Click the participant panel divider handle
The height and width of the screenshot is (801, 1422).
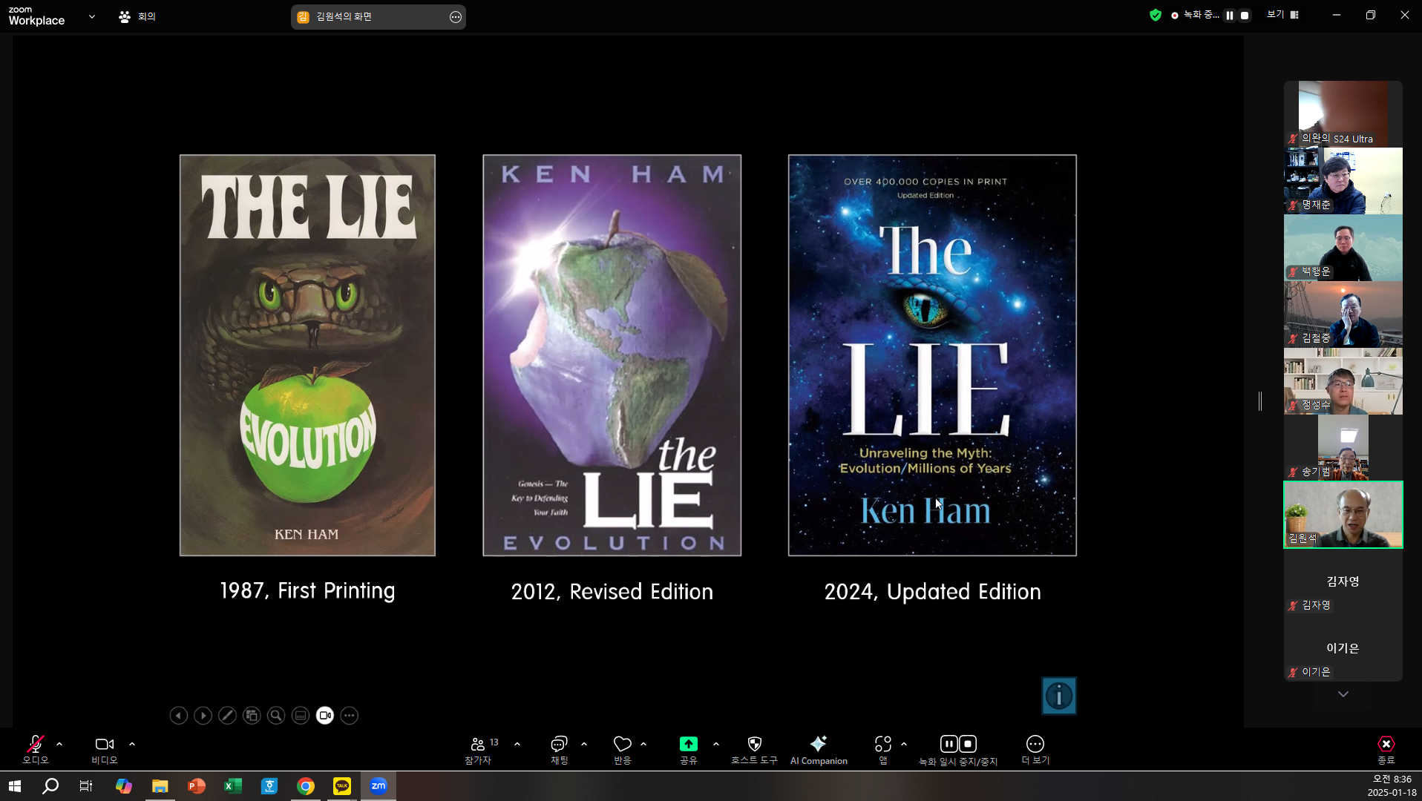click(1260, 401)
